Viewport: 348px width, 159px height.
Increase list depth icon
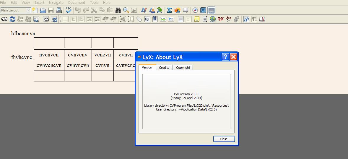(x=105, y=19)
